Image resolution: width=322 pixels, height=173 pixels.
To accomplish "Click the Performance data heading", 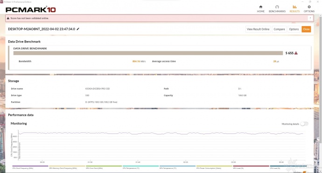I will [21, 115].
